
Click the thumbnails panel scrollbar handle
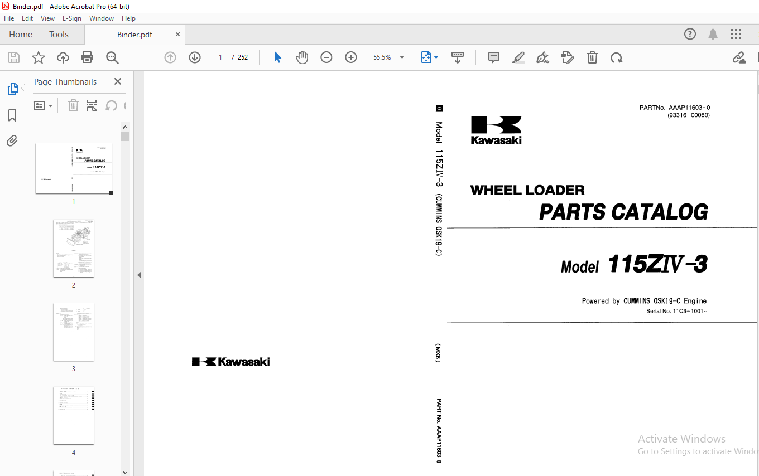pos(125,137)
